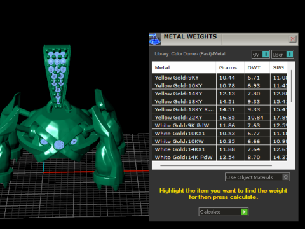The width and height of the screenshot is (305, 229).
Task: Select the Yellow Gold:10KY row
Action: pyautogui.click(x=219, y=85)
